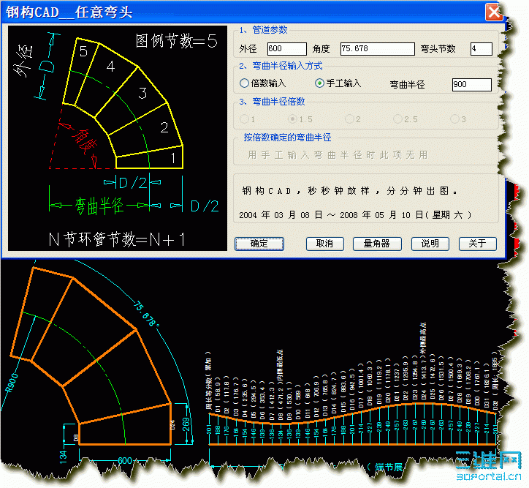Choose bend radius multiple 3 radio

tap(458, 119)
